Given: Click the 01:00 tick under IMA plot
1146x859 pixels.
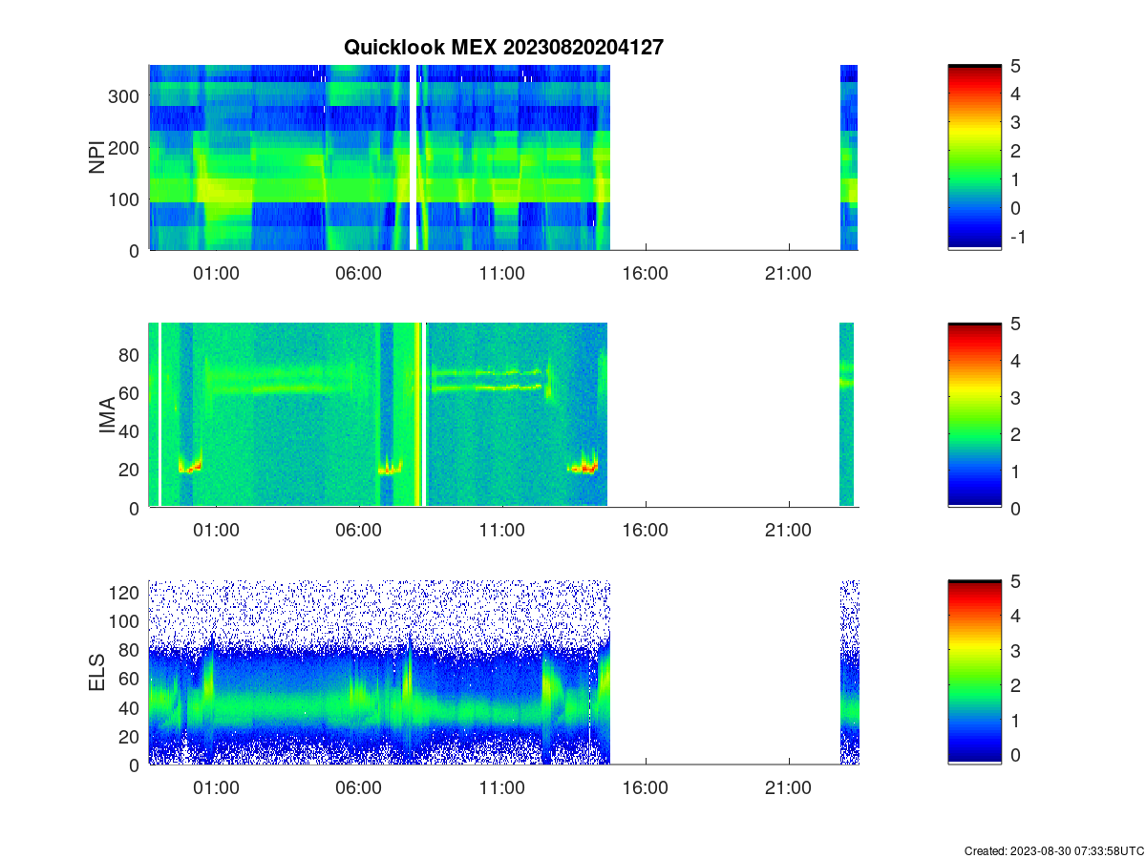Looking at the screenshot, I should pos(216,531).
